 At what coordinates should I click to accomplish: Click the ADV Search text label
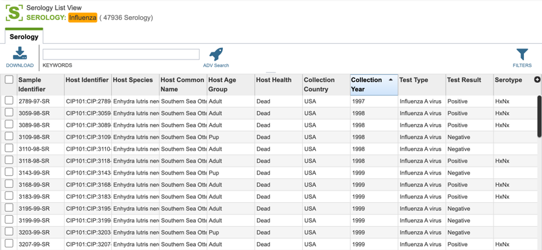point(216,65)
